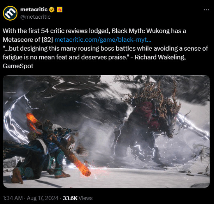The image size is (214, 204).
Task: Click the Aug 17, 2024 date
Action: pyautogui.click(x=42, y=198)
